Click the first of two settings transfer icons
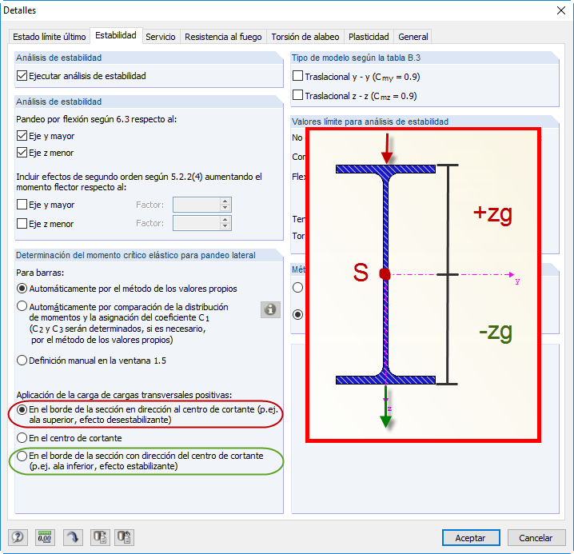Viewport: 574px width, 554px height. point(100,537)
